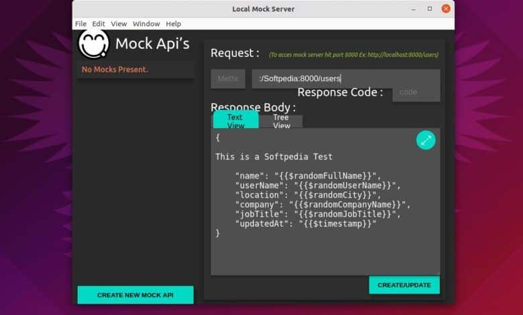The height and width of the screenshot is (315, 523).
Task: Click the 'Request :' heading
Action: (235, 53)
